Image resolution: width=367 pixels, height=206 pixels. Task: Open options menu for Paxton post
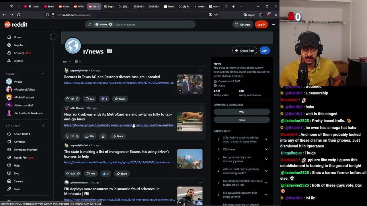pyautogui.click(x=201, y=70)
